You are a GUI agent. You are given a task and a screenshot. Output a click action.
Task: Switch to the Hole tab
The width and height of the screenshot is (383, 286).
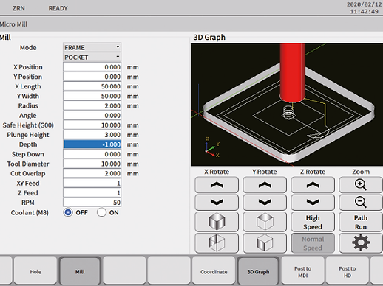35,271
